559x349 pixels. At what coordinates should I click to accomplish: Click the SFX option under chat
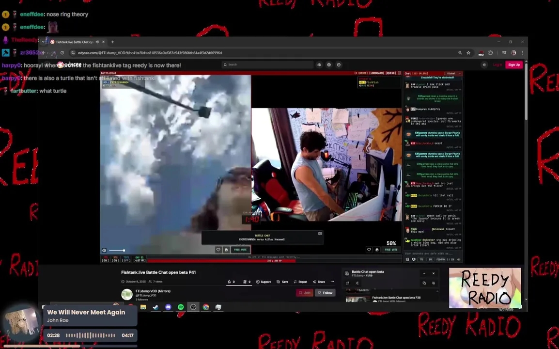tap(430, 259)
